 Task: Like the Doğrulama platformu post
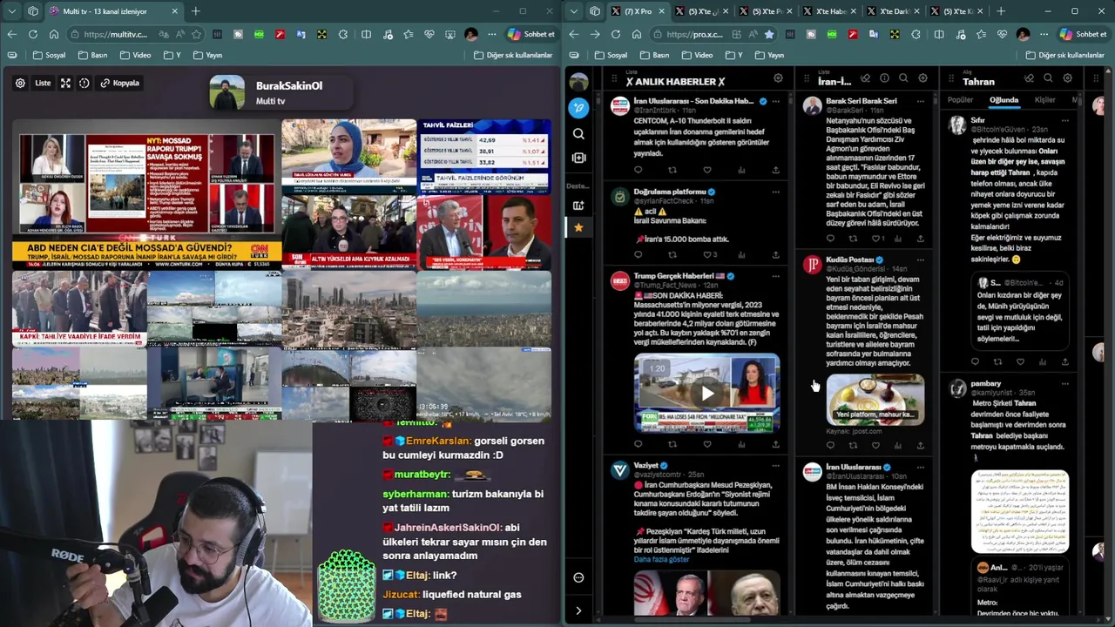click(x=707, y=255)
